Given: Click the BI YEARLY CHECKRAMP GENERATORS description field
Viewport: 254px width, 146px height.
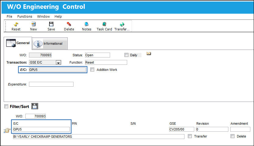Looking at the screenshot, I should point(99,137).
